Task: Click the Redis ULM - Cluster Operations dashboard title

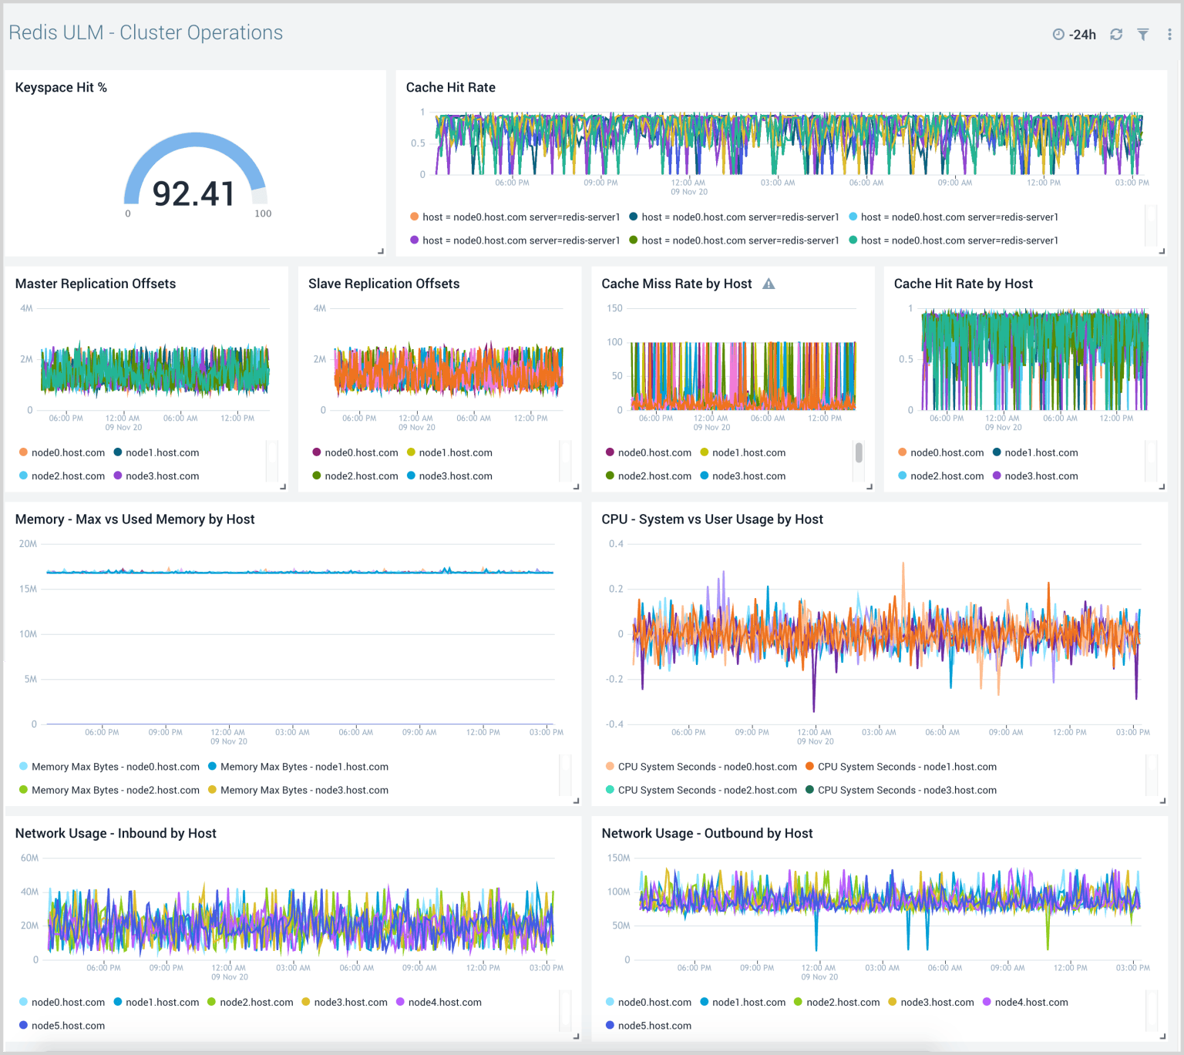Action: 146,32
